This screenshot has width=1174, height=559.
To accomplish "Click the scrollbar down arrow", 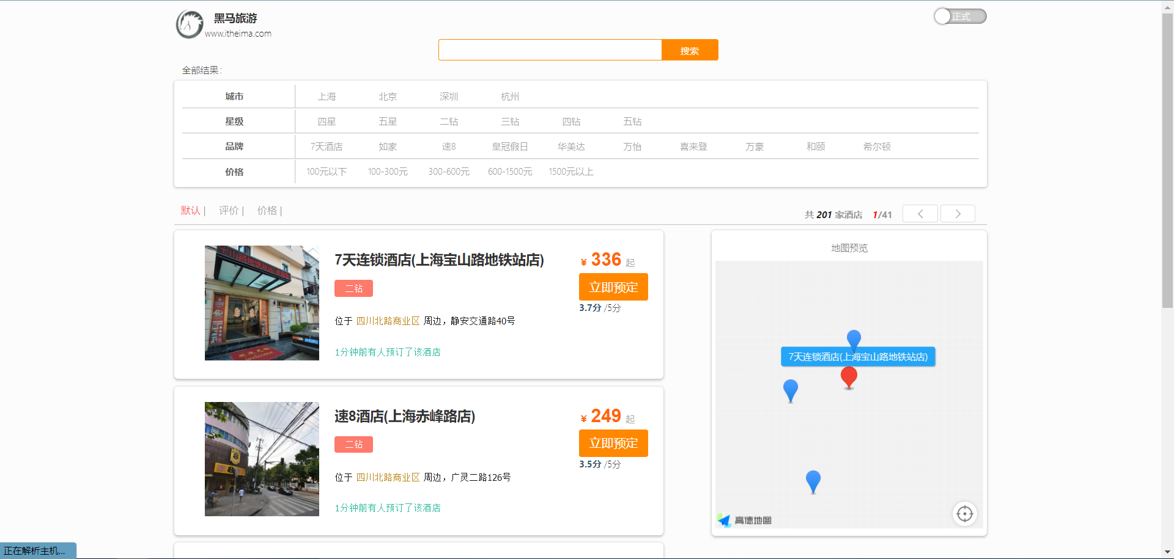I will pyautogui.click(x=1168, y=553).
